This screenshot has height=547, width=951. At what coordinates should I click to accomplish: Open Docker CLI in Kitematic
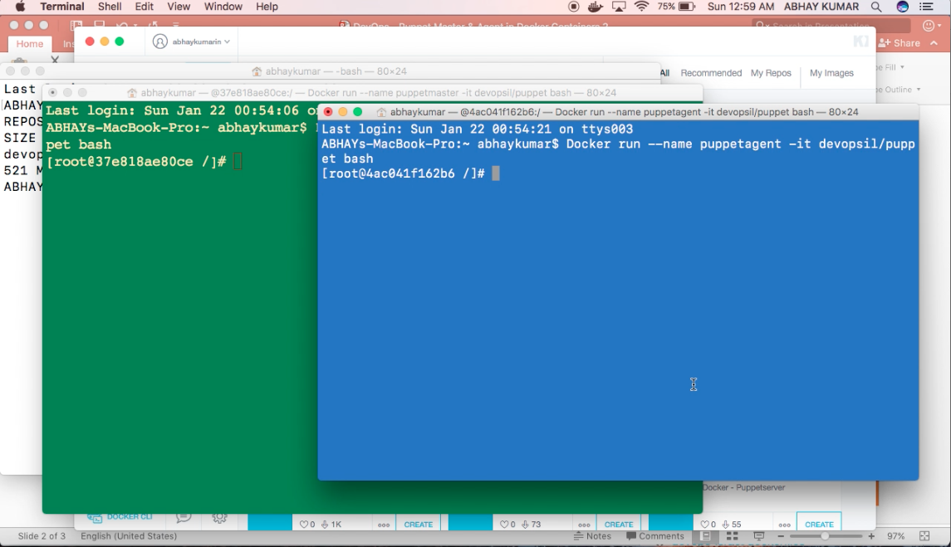[x=120, y=517]
